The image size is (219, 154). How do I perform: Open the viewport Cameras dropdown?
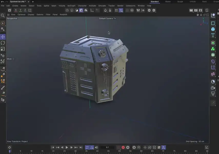point(21,15)
